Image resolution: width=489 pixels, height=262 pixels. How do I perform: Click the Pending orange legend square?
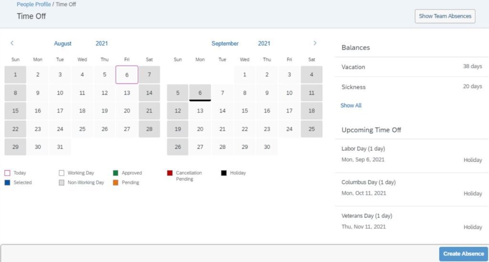[x=116, y=183]
